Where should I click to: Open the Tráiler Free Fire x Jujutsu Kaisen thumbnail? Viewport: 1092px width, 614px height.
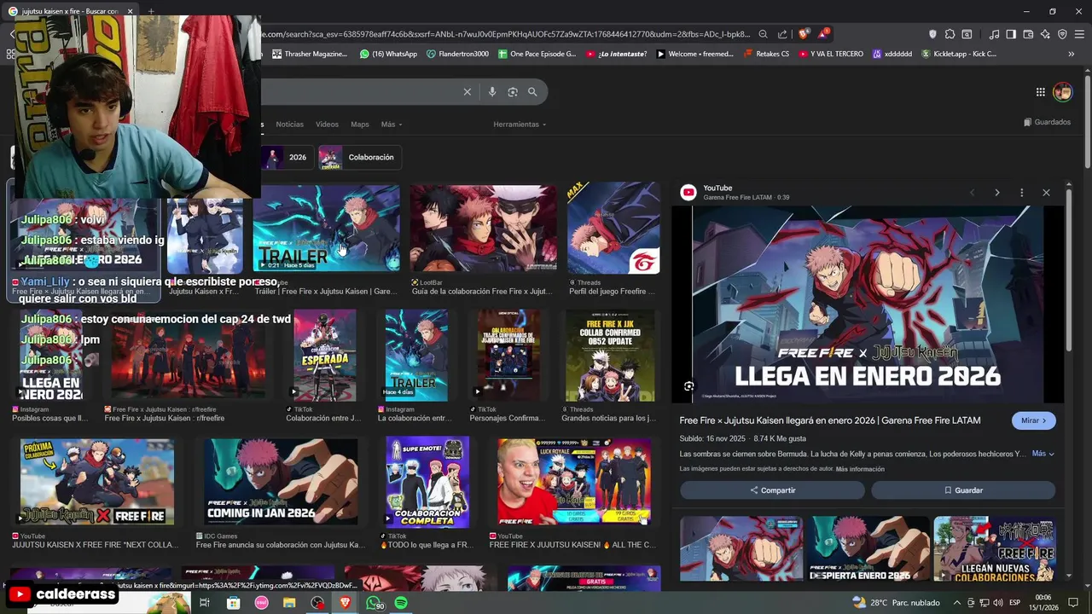click(327, 228)
